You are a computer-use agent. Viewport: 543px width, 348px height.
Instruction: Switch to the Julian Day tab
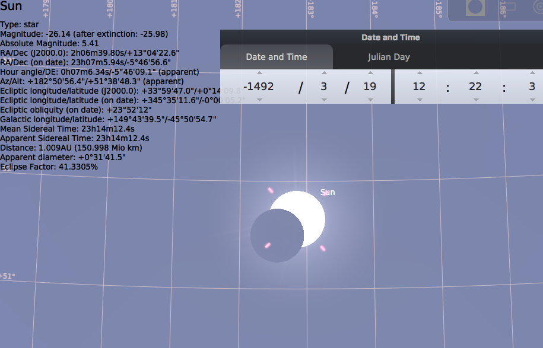pyautogui.click(x=389, y=57)
